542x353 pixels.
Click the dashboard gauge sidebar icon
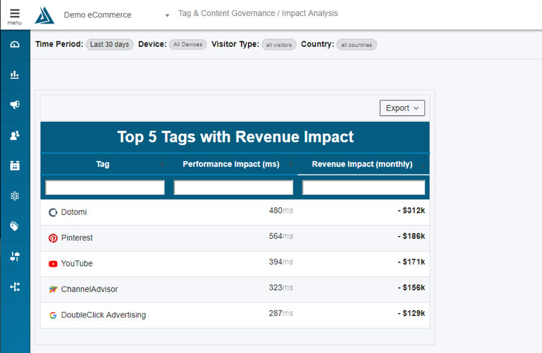[15, 44]
